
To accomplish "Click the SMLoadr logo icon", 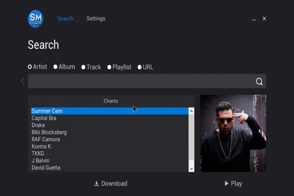I will 36,19.
